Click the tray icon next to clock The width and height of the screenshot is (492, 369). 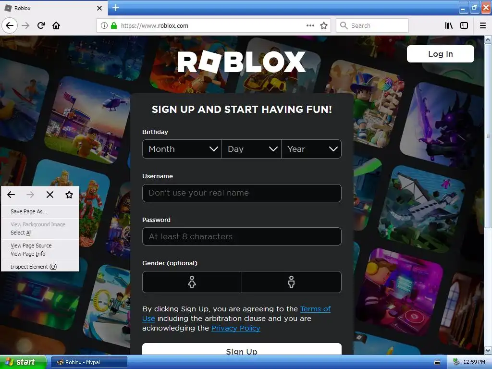click(x=456, y=362)
